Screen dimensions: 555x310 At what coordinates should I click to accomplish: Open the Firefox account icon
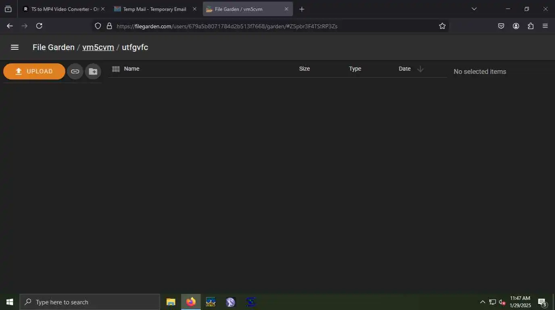516,26
